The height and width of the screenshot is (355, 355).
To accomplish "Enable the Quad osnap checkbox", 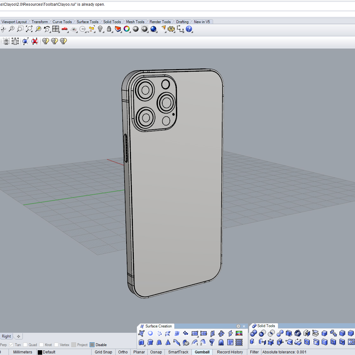I will coord(25,345).
